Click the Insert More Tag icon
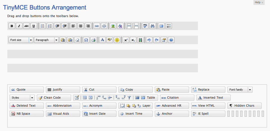Screen dimensions: 270x131 129,26
